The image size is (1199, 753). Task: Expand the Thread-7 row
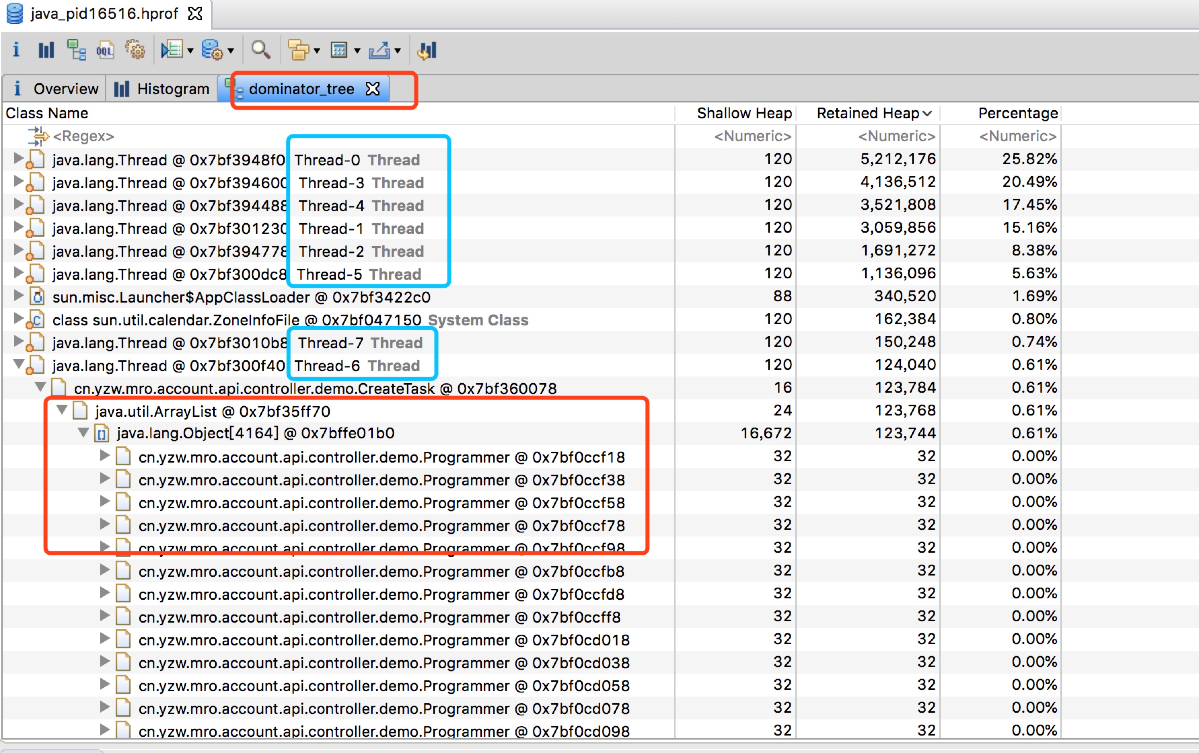tap(19, 342)
